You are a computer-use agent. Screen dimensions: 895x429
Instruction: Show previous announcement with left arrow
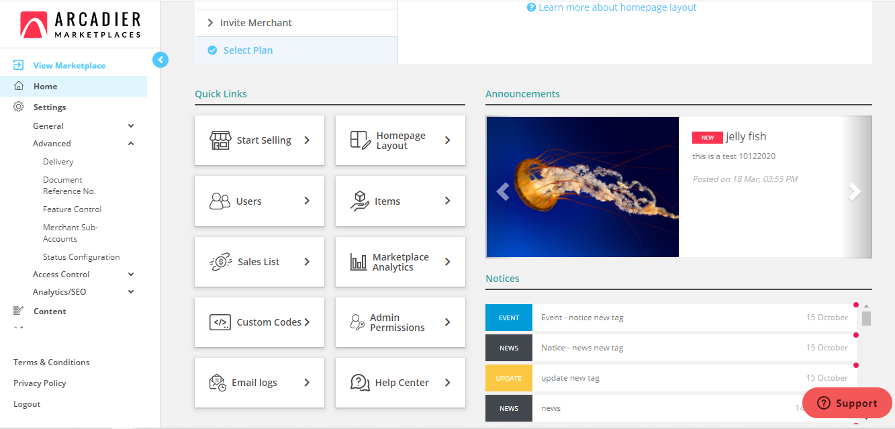pyautogui.click(x=503, y=191)
